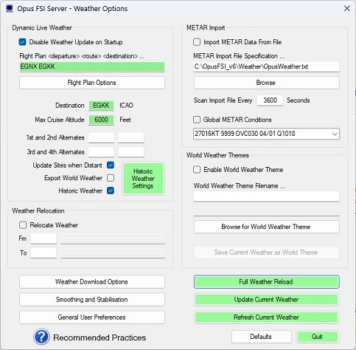This screenshot has height=350, width=356.
Task: Click the 1st alternate input field
Action: pos(101,137)
